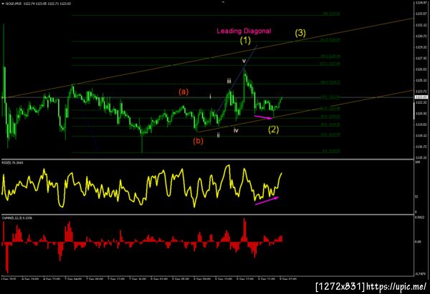
Task: Select the orange (b) wave label
Action: pyautogui.click(x=198, y=141)
